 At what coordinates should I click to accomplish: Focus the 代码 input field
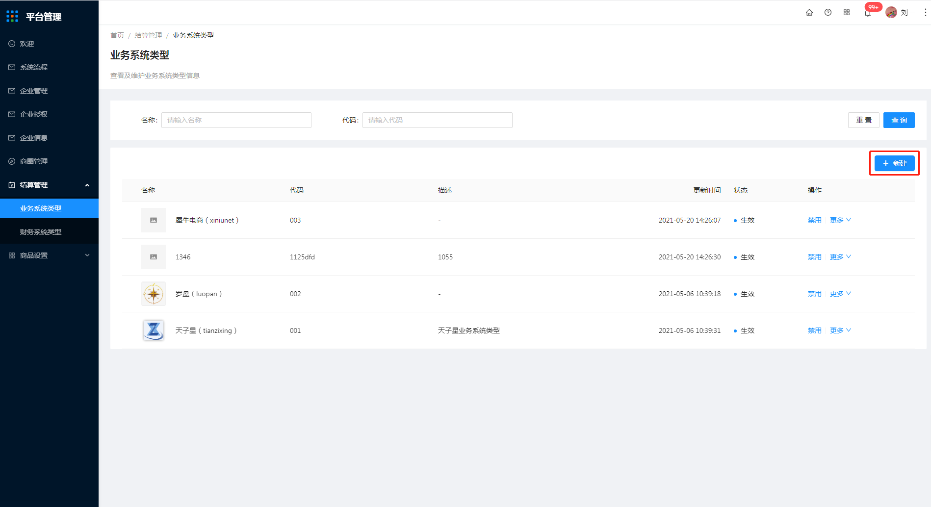coord(438,120)
